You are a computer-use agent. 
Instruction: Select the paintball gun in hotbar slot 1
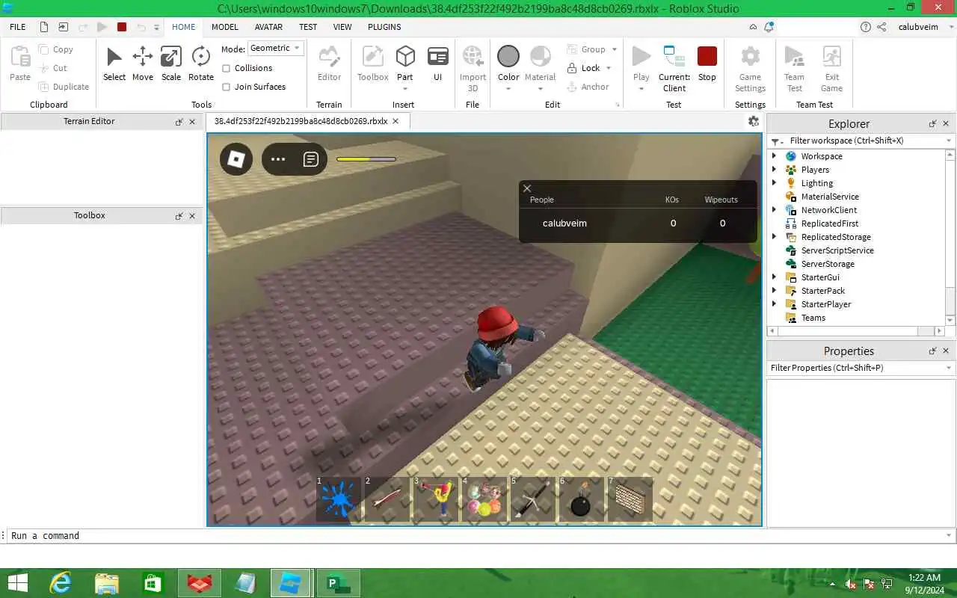tap(339, 499)
